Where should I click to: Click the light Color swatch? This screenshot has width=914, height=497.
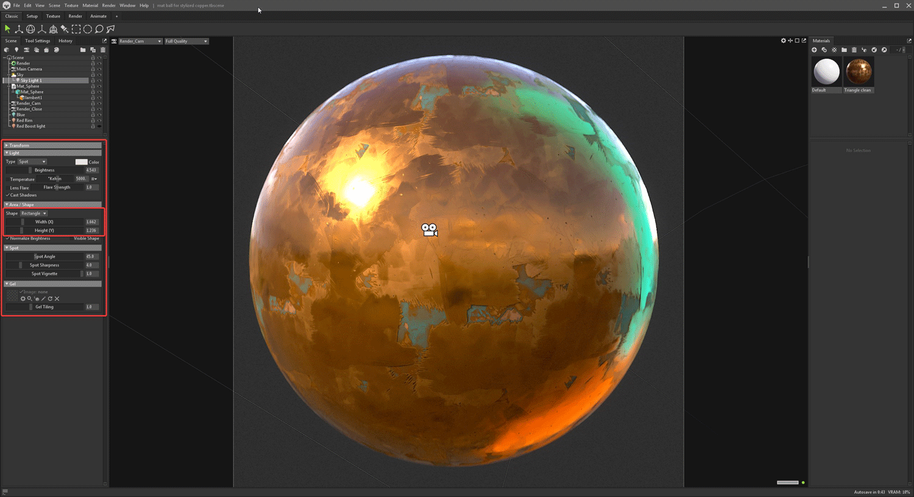pos(81,162)
